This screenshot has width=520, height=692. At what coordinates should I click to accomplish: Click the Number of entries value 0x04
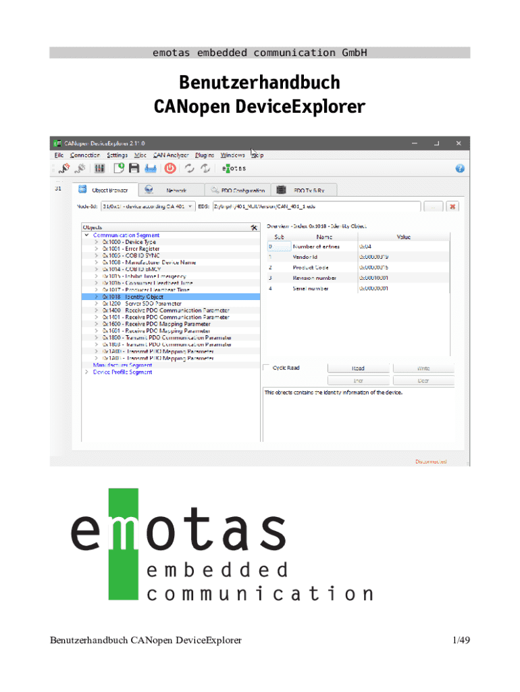(365, 247)
